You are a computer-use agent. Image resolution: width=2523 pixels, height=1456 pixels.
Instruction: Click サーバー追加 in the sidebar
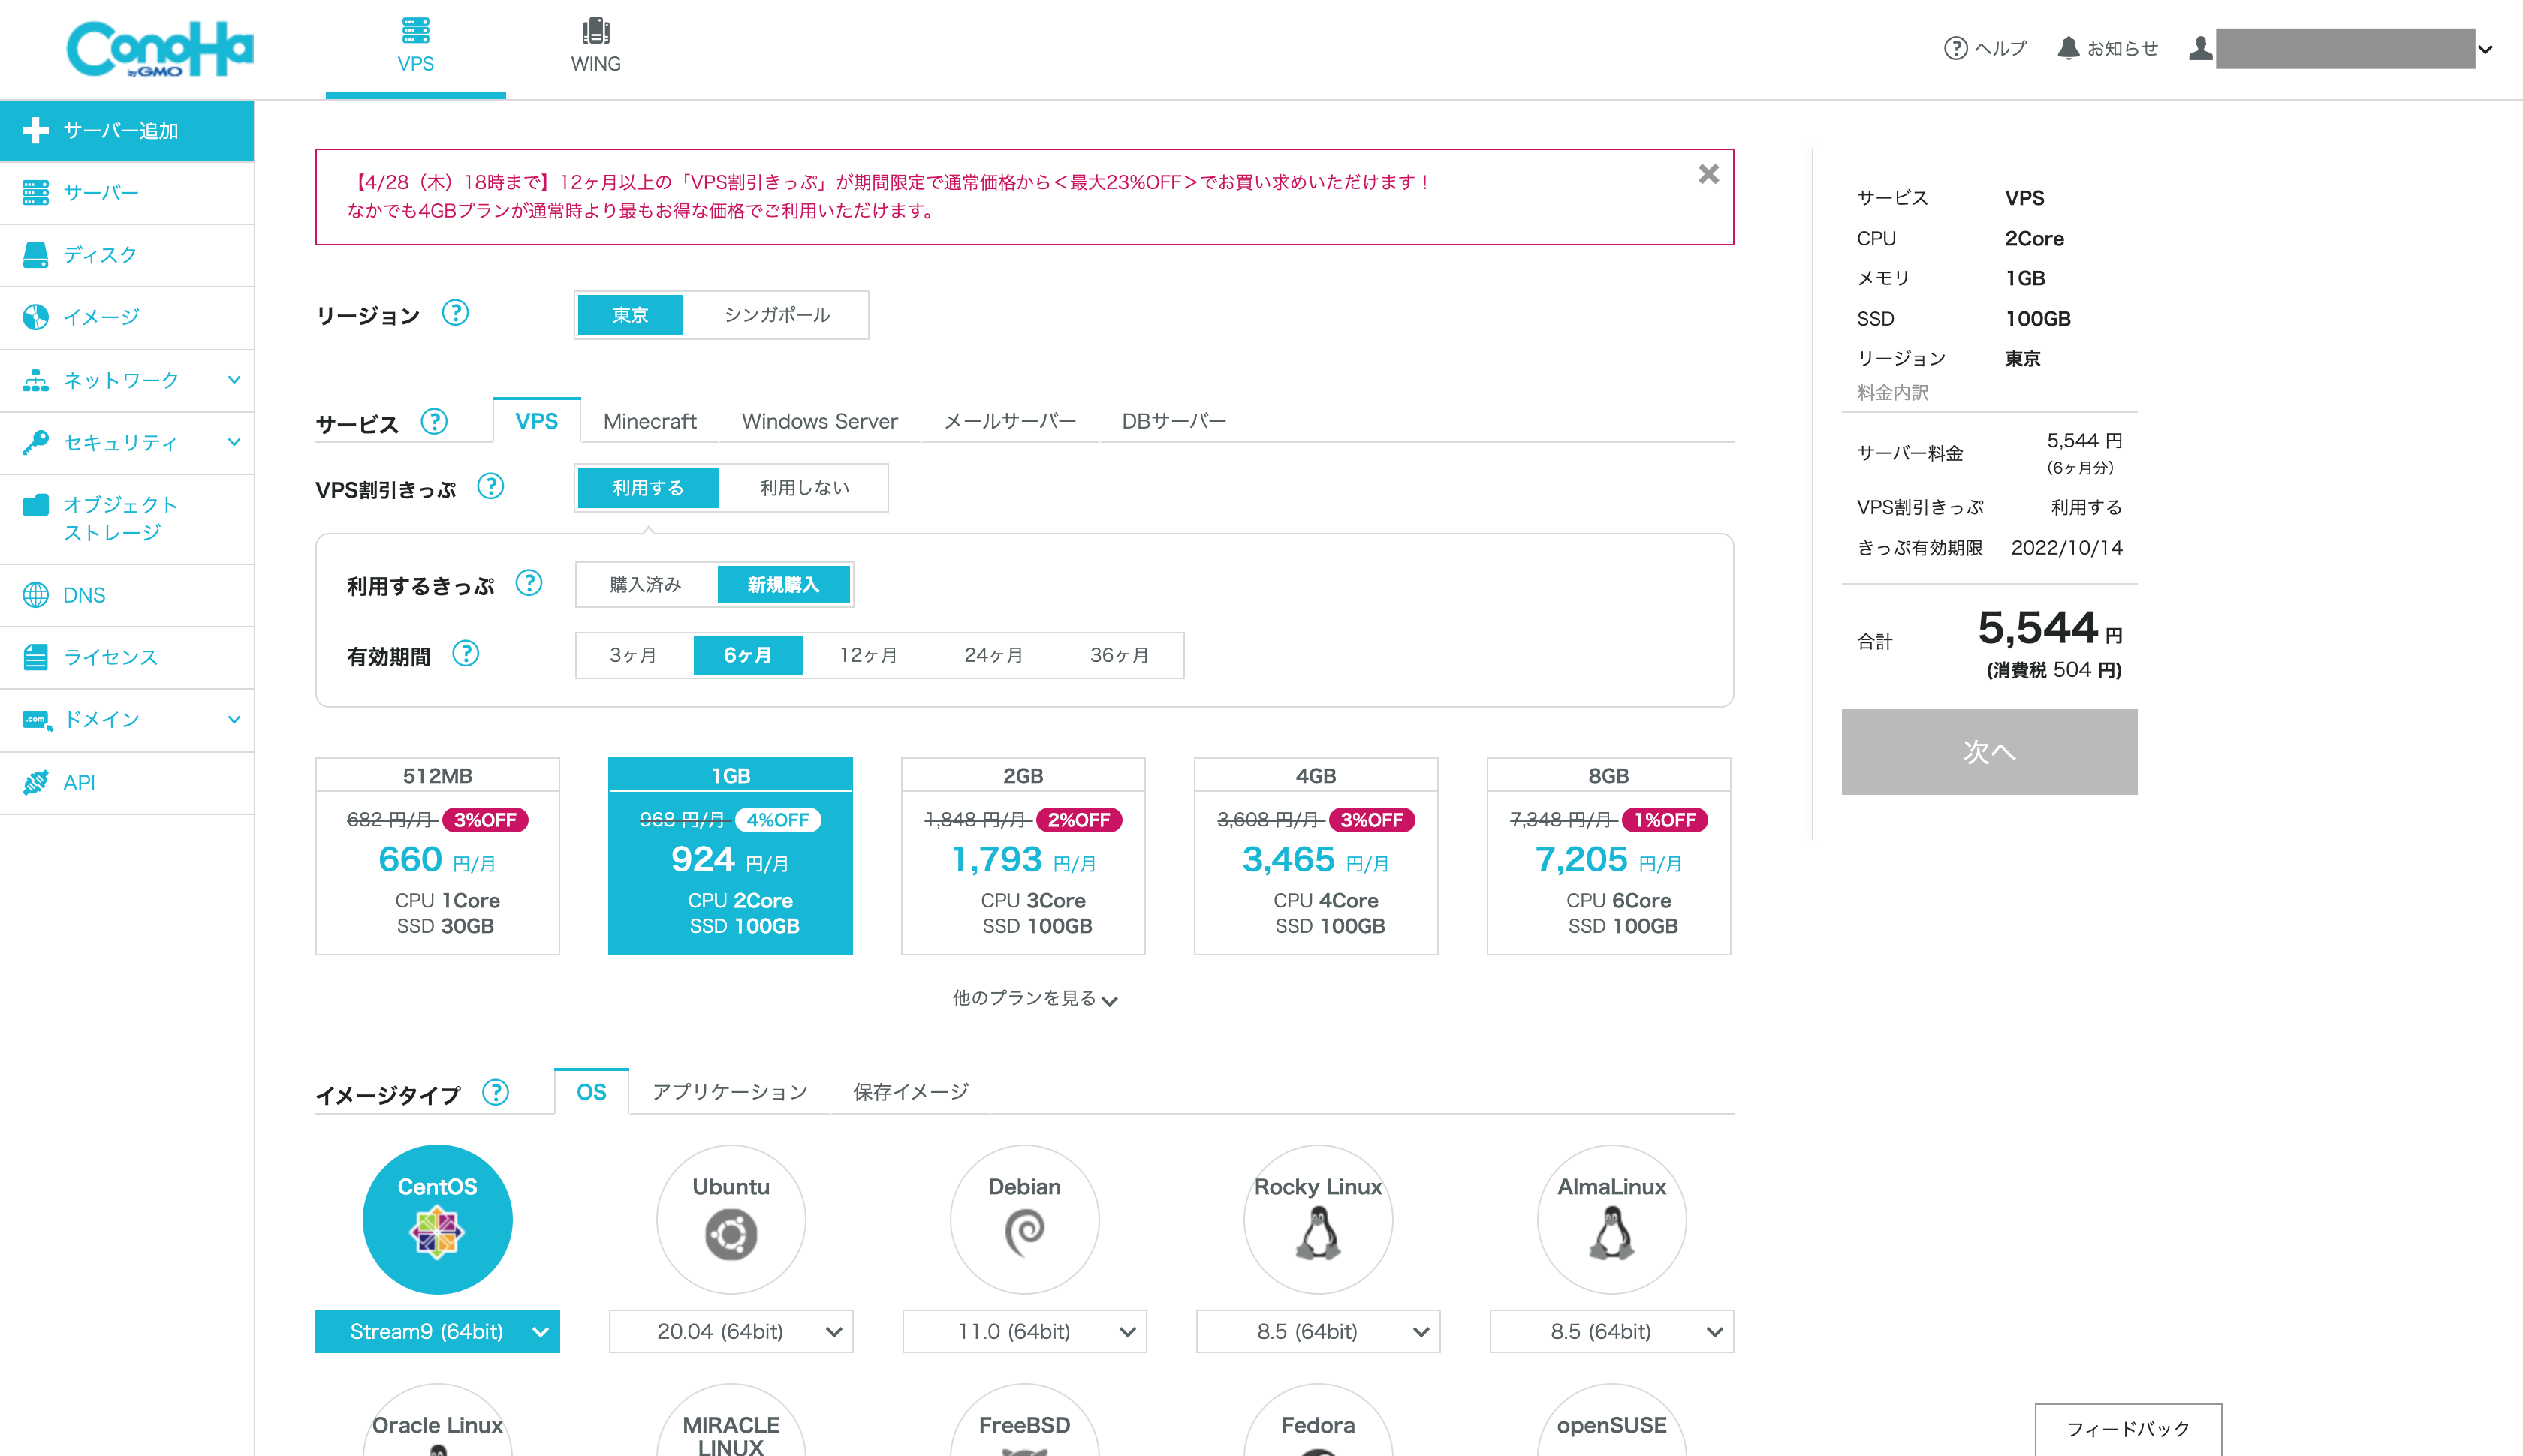(x=127, y=130)
